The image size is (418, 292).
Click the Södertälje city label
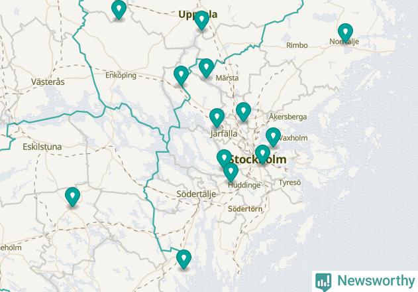click(196, 194)
